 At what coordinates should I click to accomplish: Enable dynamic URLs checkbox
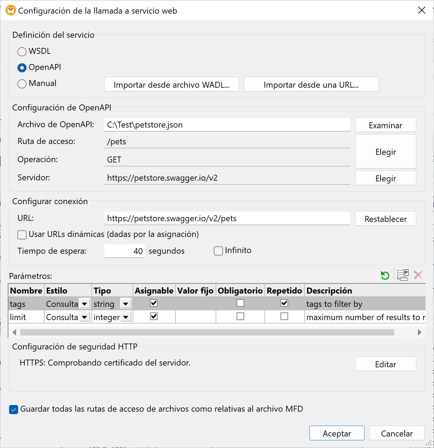pyautogui.click(x=22, y=234)
